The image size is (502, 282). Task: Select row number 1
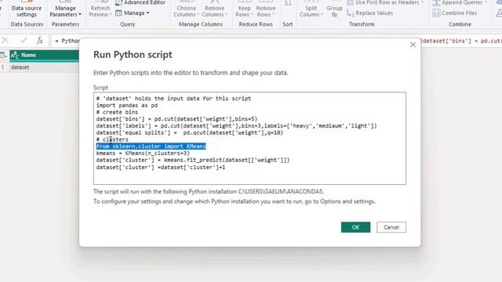pyautogui.click(x=3, y=67)
